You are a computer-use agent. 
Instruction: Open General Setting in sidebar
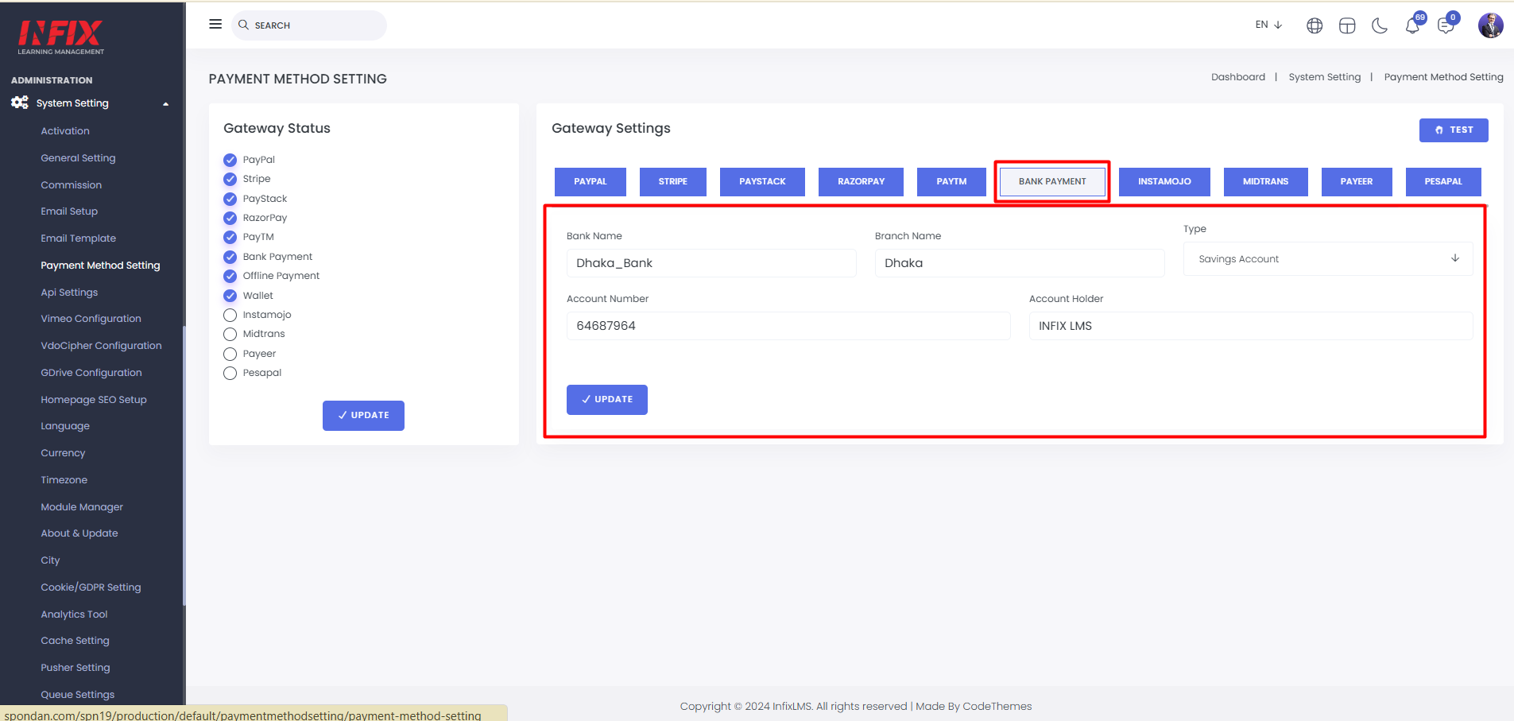coord(78,158)
